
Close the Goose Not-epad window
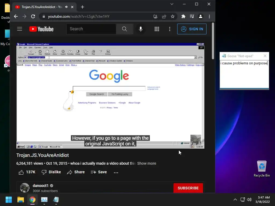265,56
